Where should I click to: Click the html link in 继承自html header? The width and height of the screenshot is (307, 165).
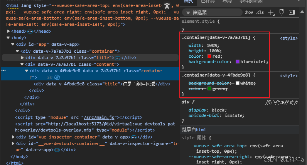click(201, 130)
